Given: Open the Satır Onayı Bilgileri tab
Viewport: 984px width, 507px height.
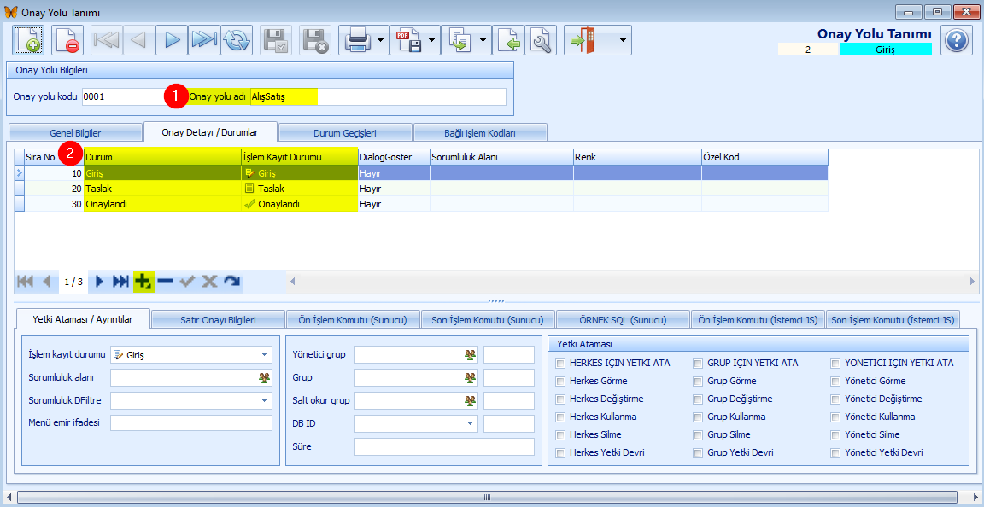Looking at the screenshot, I should point(217,320).
